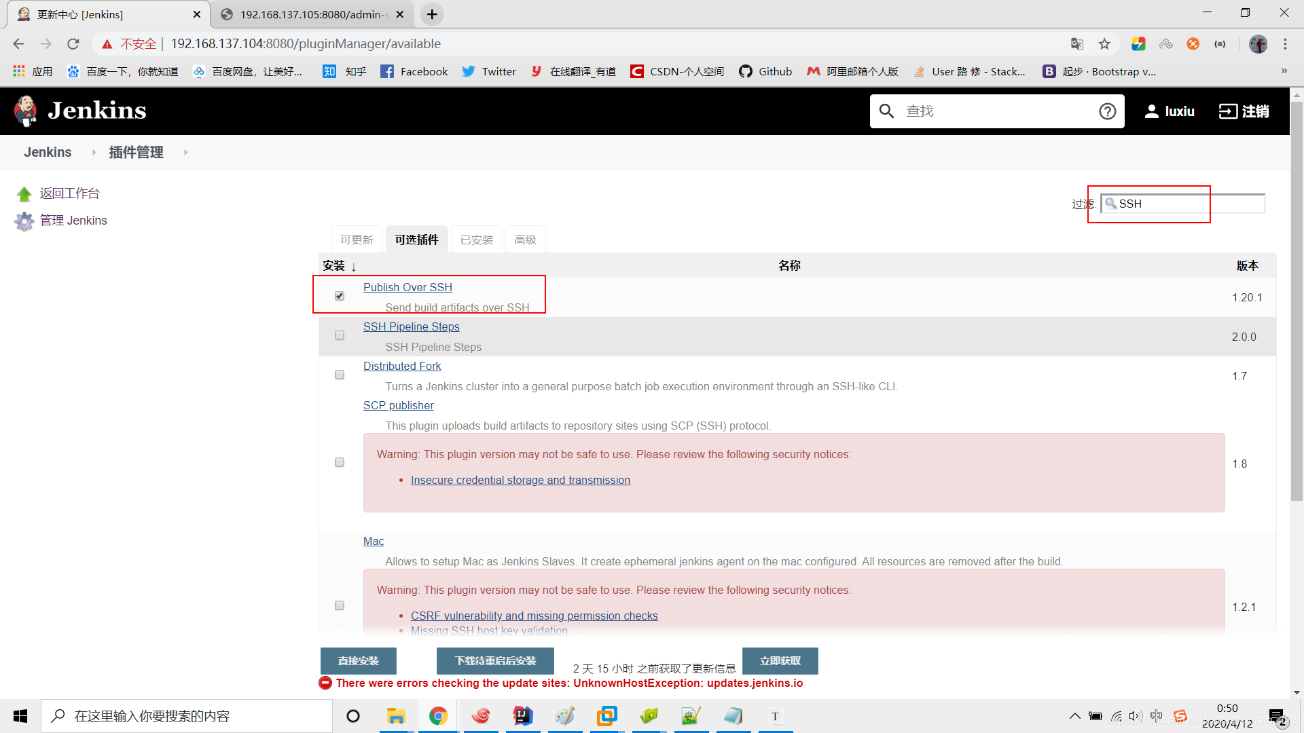Switch to the 更新中心 [Jenkins] browser tab
Viewport: 1304px width, 733px height.
108,14
